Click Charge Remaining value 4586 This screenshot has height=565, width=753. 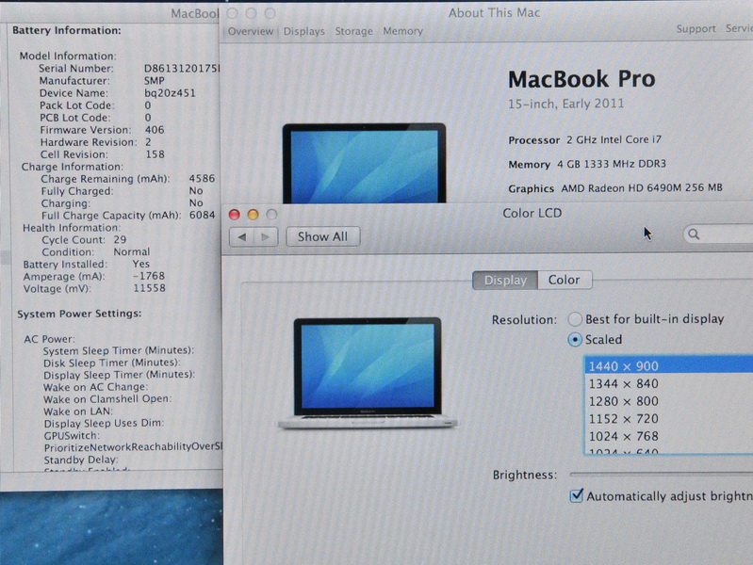pyautogui.click(x=202, y=178)
